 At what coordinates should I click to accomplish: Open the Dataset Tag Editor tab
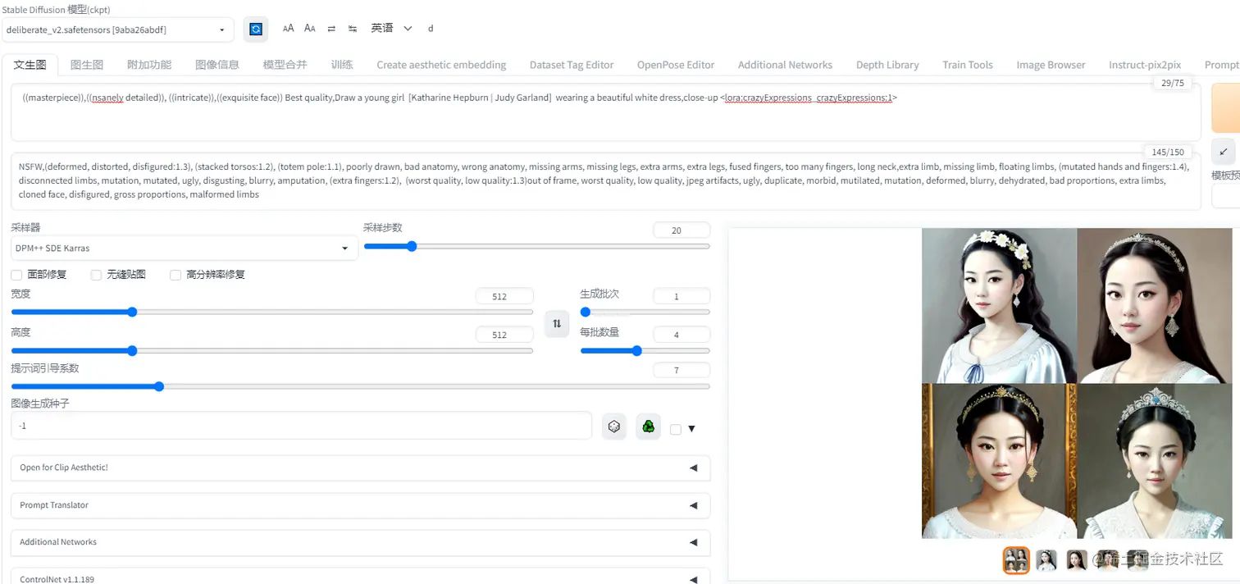tap(572, 65)
